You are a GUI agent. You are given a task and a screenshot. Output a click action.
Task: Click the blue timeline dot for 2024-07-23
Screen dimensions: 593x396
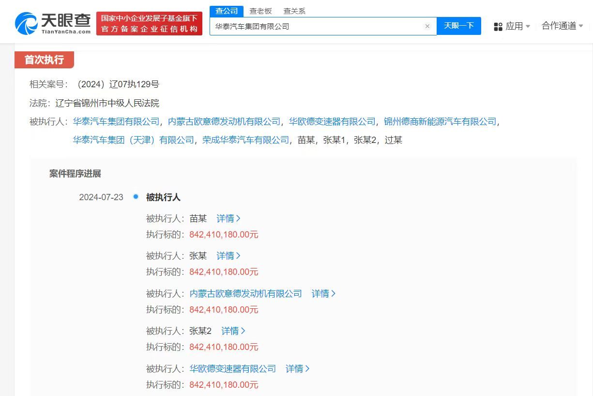136,197
